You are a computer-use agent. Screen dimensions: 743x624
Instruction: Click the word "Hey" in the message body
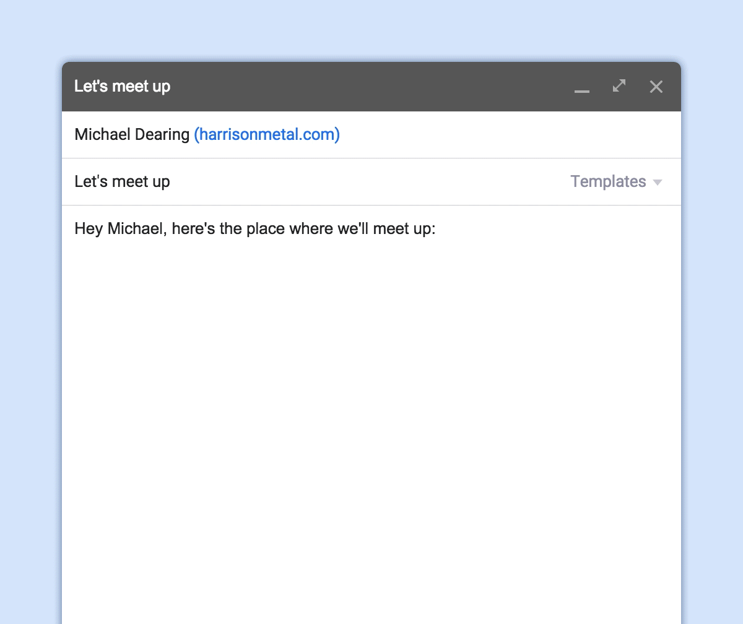(89, 229)
